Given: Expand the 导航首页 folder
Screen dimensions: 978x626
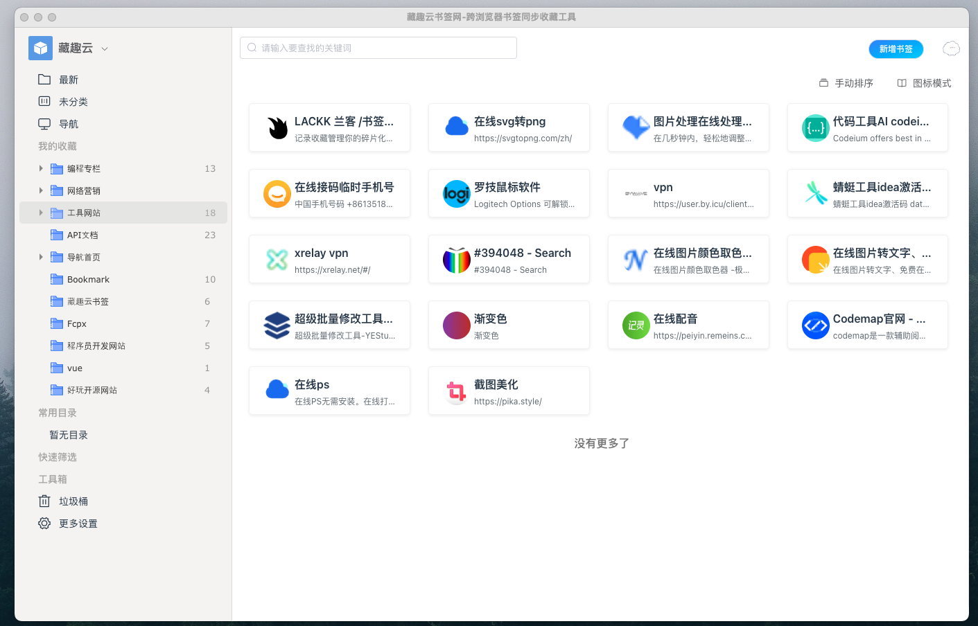Looking at the screenshot, I should pos(42,257).
